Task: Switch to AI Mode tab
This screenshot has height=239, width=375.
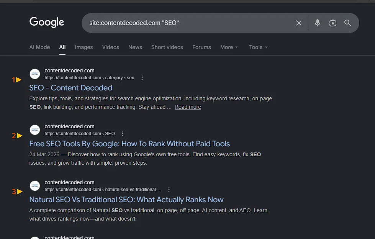Action: (40, 47)
